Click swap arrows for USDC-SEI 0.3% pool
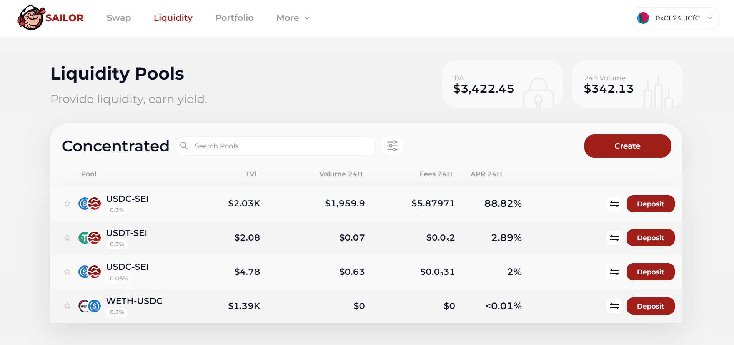The width and height of the screenshot is (734, 345). 614,204
